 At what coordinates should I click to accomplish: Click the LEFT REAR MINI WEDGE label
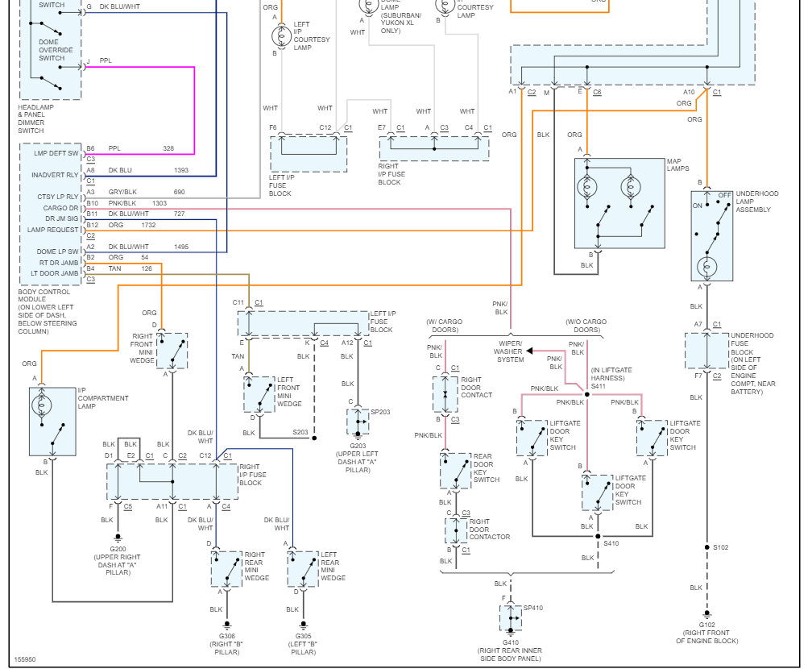pyautogui.click(x=333, y=567)
